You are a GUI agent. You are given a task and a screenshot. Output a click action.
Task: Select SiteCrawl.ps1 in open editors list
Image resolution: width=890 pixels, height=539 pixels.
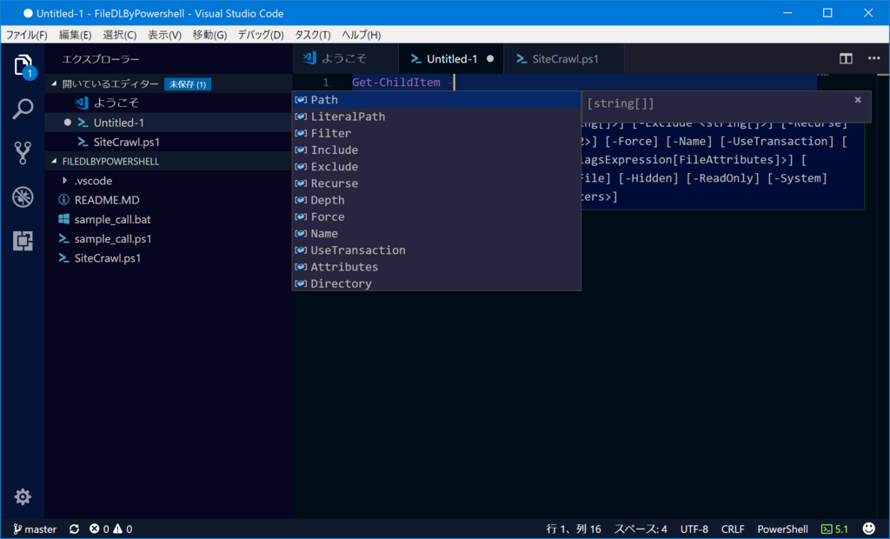[169, 142]
